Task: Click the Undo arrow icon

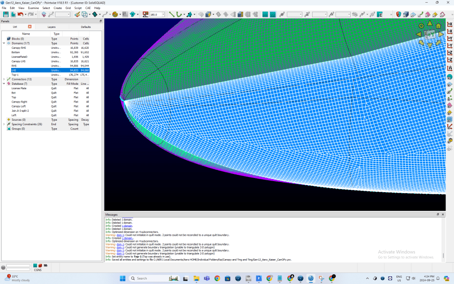Action: point(20,15)
